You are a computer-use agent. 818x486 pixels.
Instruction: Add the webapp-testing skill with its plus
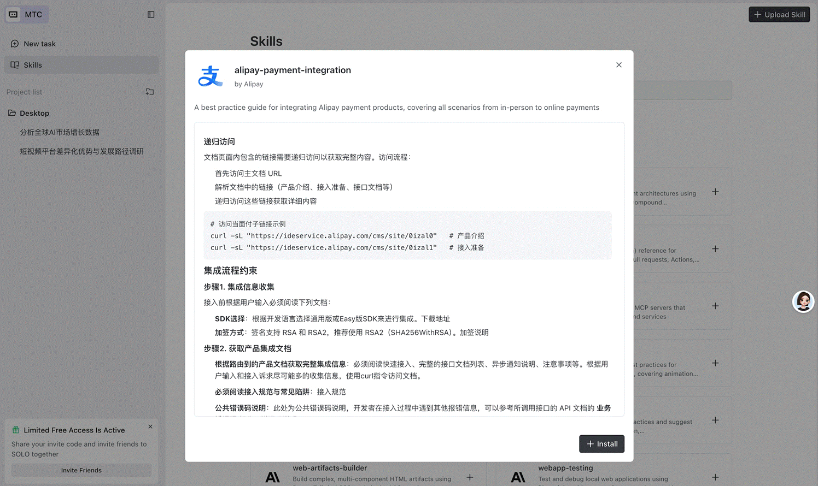pyautogui.click(x=715, y=477)
